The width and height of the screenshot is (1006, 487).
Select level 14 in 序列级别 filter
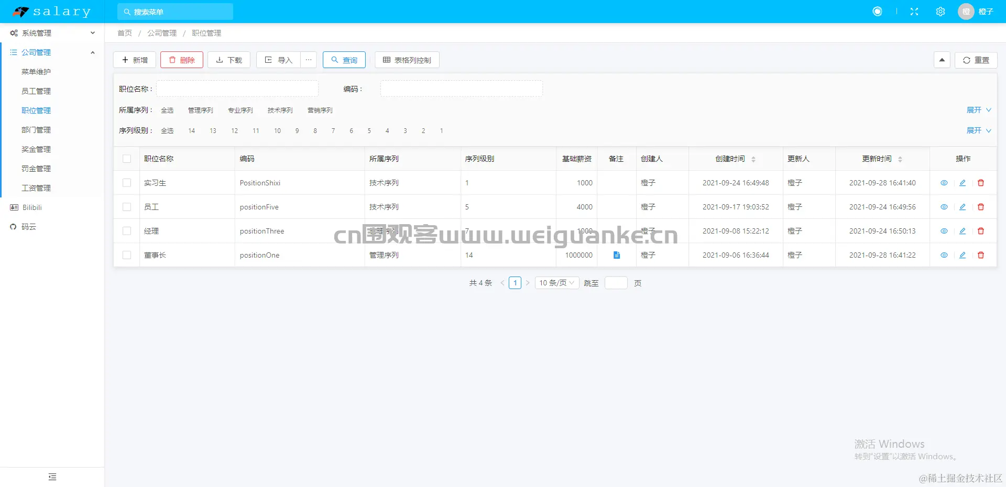coord(192,130)
